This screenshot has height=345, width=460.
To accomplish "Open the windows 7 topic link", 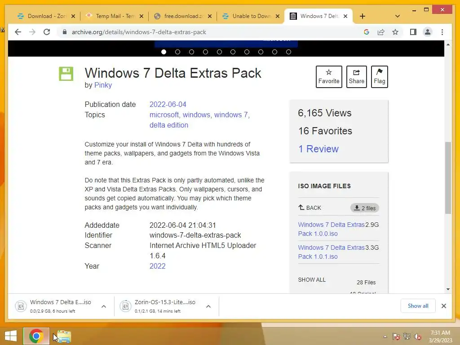I will pyautogui.click(x=231, y=115).
